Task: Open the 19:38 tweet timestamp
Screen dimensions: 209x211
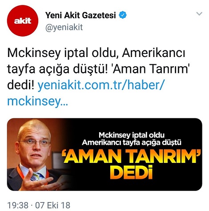Action: [18, 205]
